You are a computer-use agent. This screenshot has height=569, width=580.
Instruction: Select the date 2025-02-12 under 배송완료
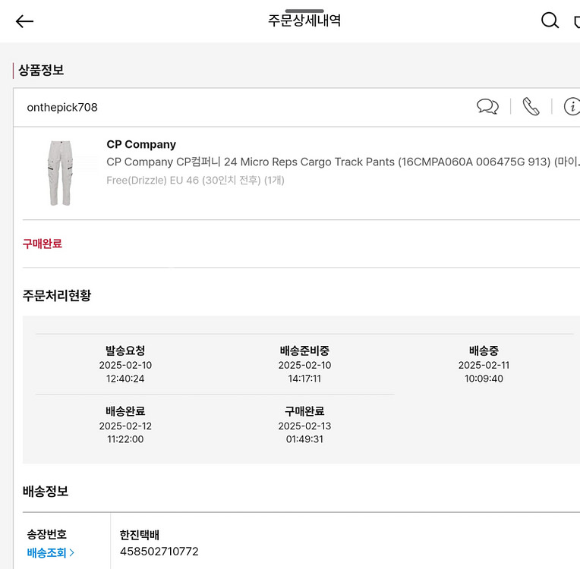[125, 426]
